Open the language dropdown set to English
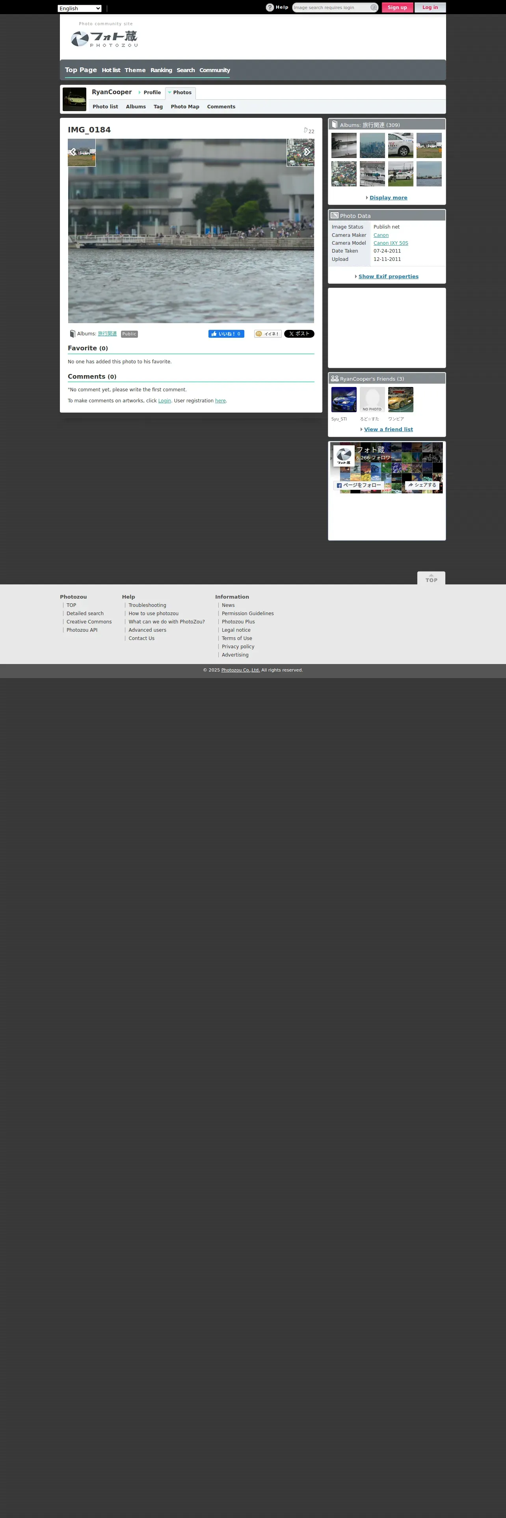Viewport: 506px width, 1518px height. [x=80, y=8]
